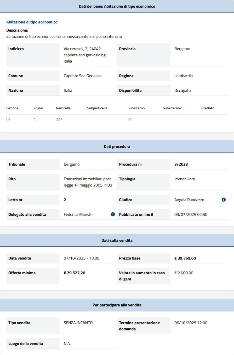
Task: Click the description text about cantina
Action: (x=64, y=37)
